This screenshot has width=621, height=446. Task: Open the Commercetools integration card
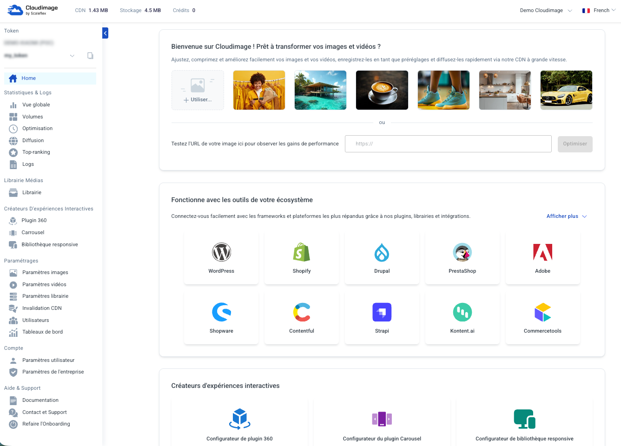[x=543, y=318]
